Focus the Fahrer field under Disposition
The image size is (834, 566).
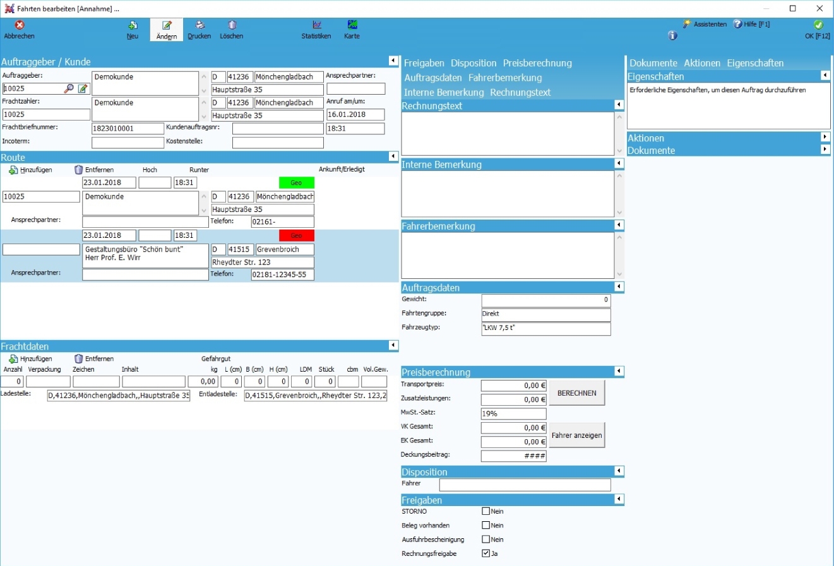pyautogui.click(x=525, y=485)
